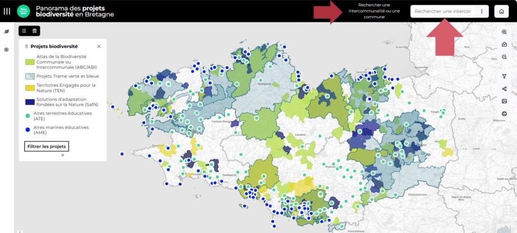Click the Châteaubriant label on the map
The image size is (517, 233).
coord(418,195)
